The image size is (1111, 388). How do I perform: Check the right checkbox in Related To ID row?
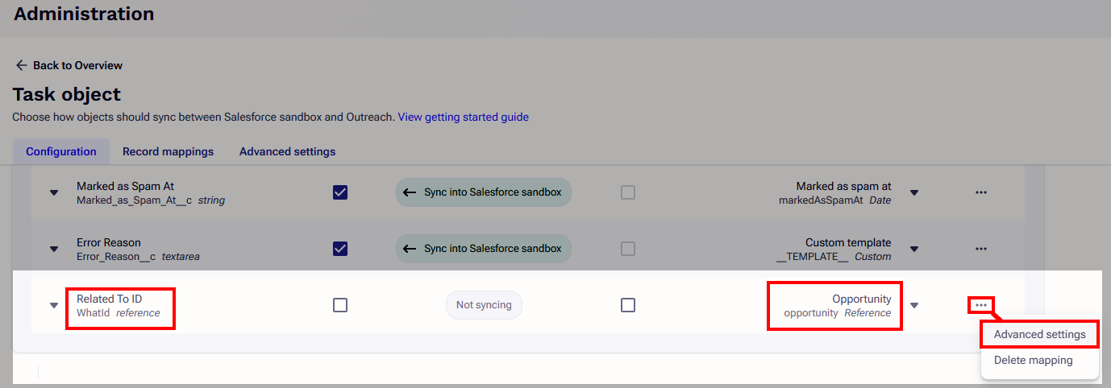[x=628, y=305]
